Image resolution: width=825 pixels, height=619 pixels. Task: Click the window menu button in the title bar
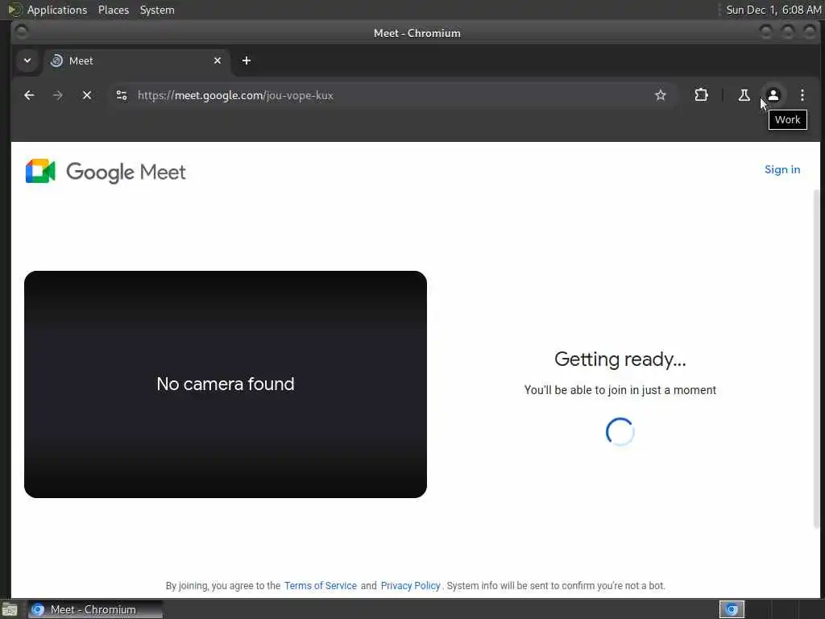(x=22, y=32)
